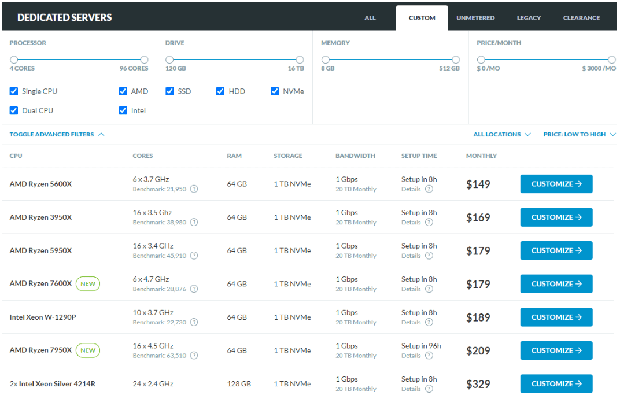This screenshot has width=620, height=399.
Task: Open setup details icon for Xeon Silver 4214R
Action: pos(429,389)
